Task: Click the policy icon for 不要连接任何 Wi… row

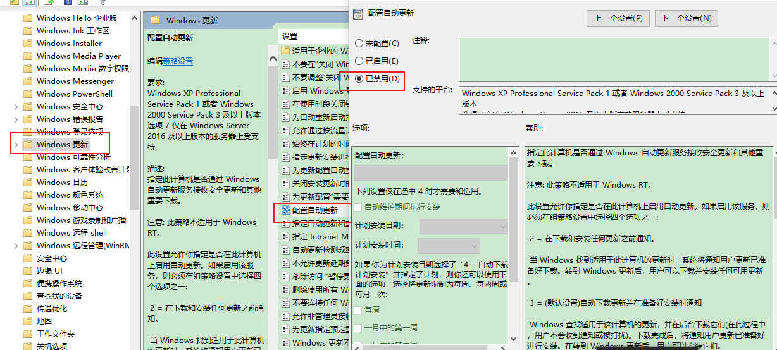Action: click(x=285, y=303)
